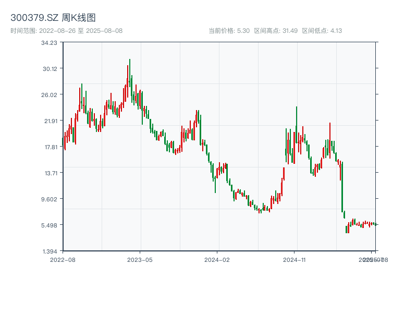Viewport: 417px width, 313px height.
Task: Select the 2023-05 date axis marker
Action: [x=140, y=259]
